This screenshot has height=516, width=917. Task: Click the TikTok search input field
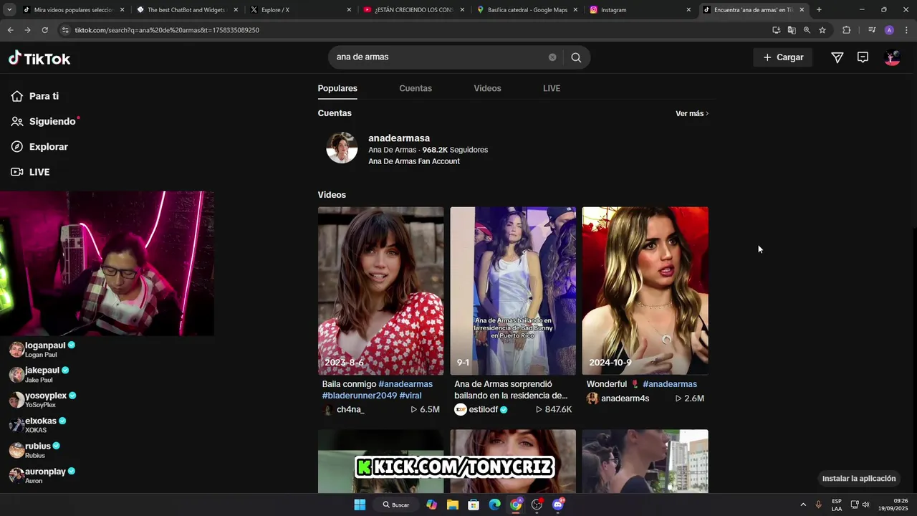(x=437, y=57)
